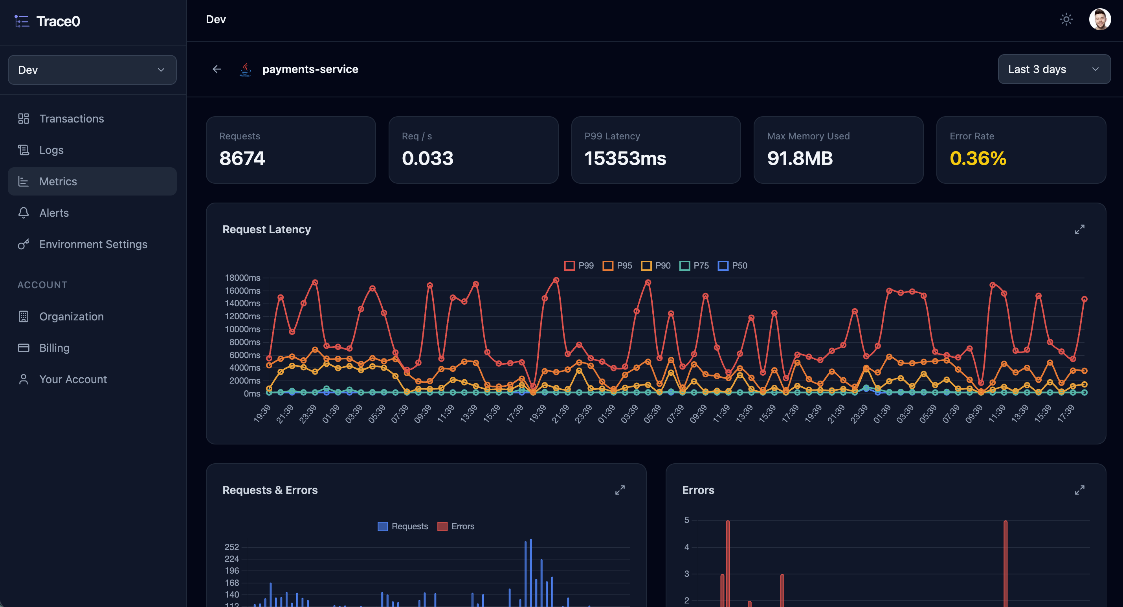
Task: Click the Errors chart heading
Action: [698, 490]
